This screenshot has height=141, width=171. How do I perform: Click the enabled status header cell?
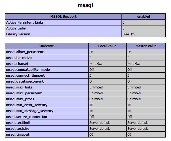tap(143, 17)
